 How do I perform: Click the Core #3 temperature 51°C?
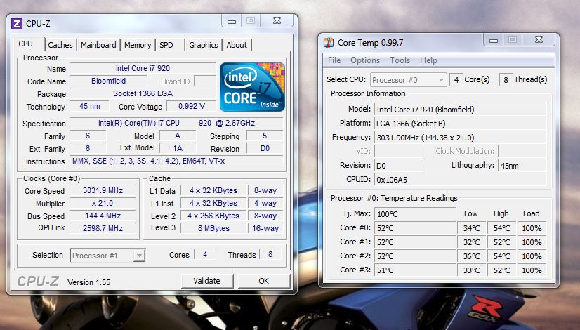click(416, 270)
